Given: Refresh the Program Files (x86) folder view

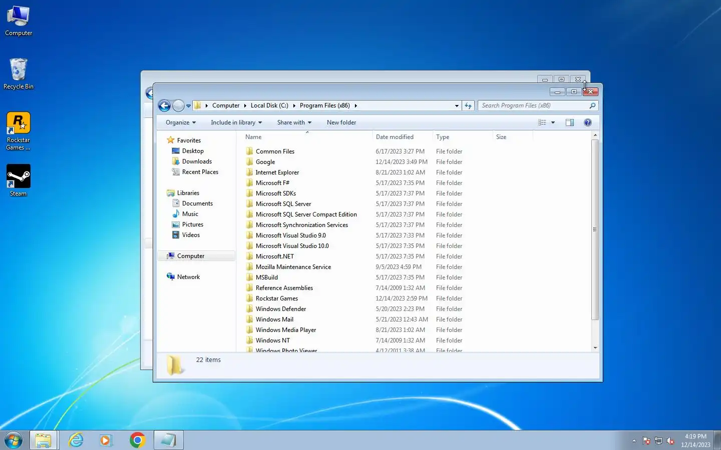Looking at the screenshot, I should click(468, 105).
